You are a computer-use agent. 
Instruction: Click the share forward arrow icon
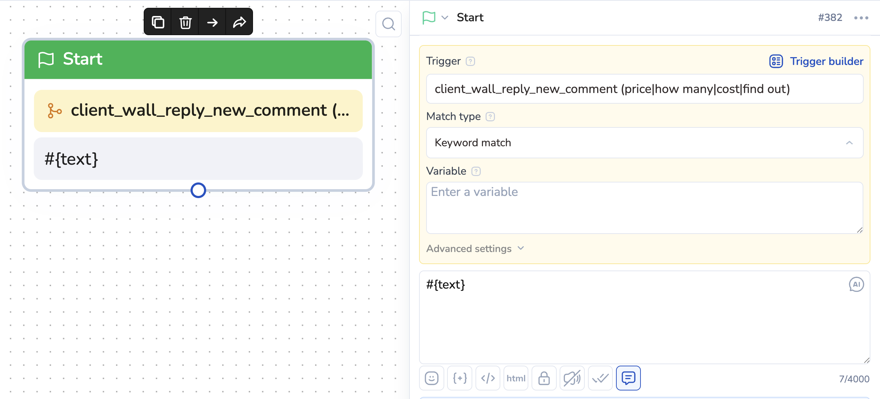click(240, 22)
